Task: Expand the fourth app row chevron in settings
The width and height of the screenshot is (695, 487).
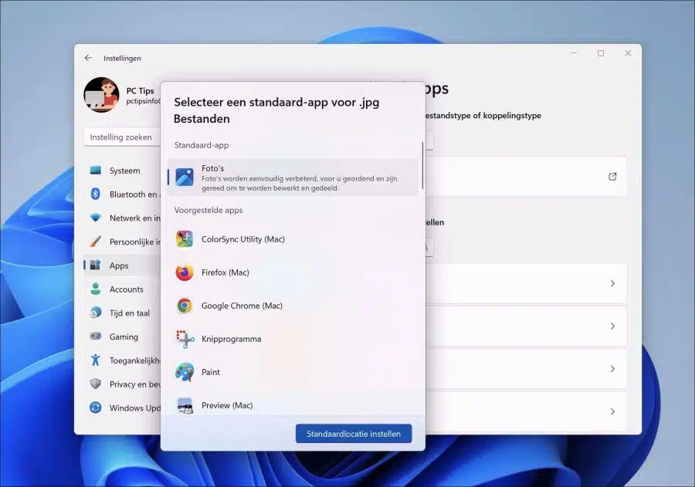Action: (612, 411)
